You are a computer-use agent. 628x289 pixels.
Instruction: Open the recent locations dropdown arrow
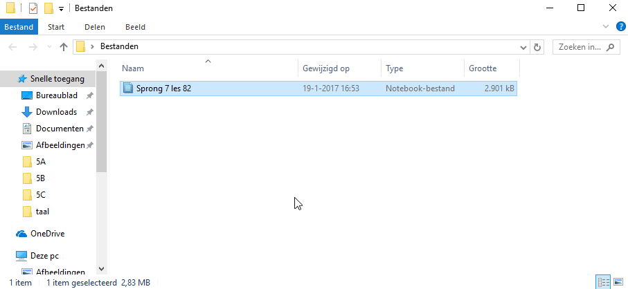point(49,47)
